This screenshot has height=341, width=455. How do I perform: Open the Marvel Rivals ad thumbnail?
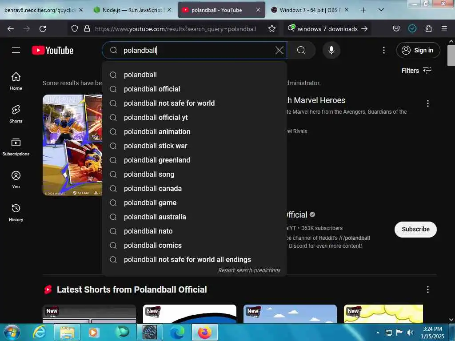coord(72,145)
